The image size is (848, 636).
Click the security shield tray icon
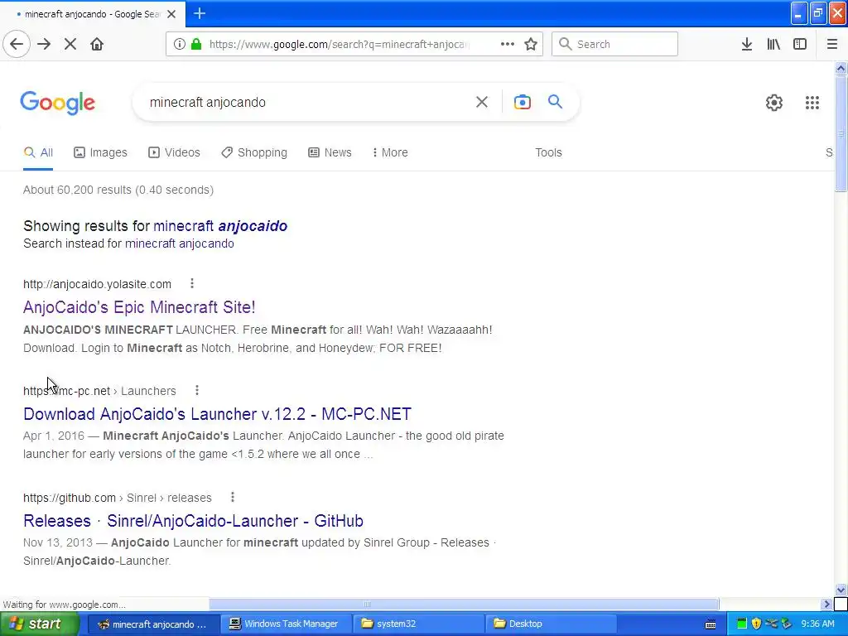756,624
